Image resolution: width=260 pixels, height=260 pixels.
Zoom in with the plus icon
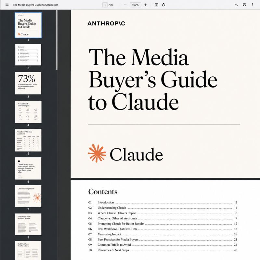[x=145, y=5]
